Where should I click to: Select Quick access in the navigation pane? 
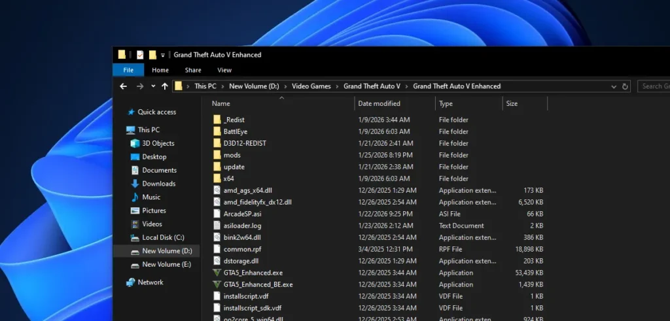[x=157, y=112]
